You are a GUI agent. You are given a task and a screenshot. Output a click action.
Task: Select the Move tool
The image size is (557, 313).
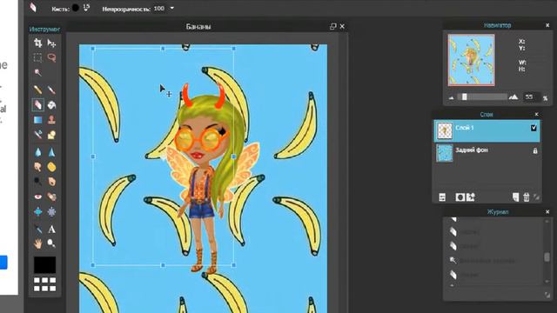point(51,43)
